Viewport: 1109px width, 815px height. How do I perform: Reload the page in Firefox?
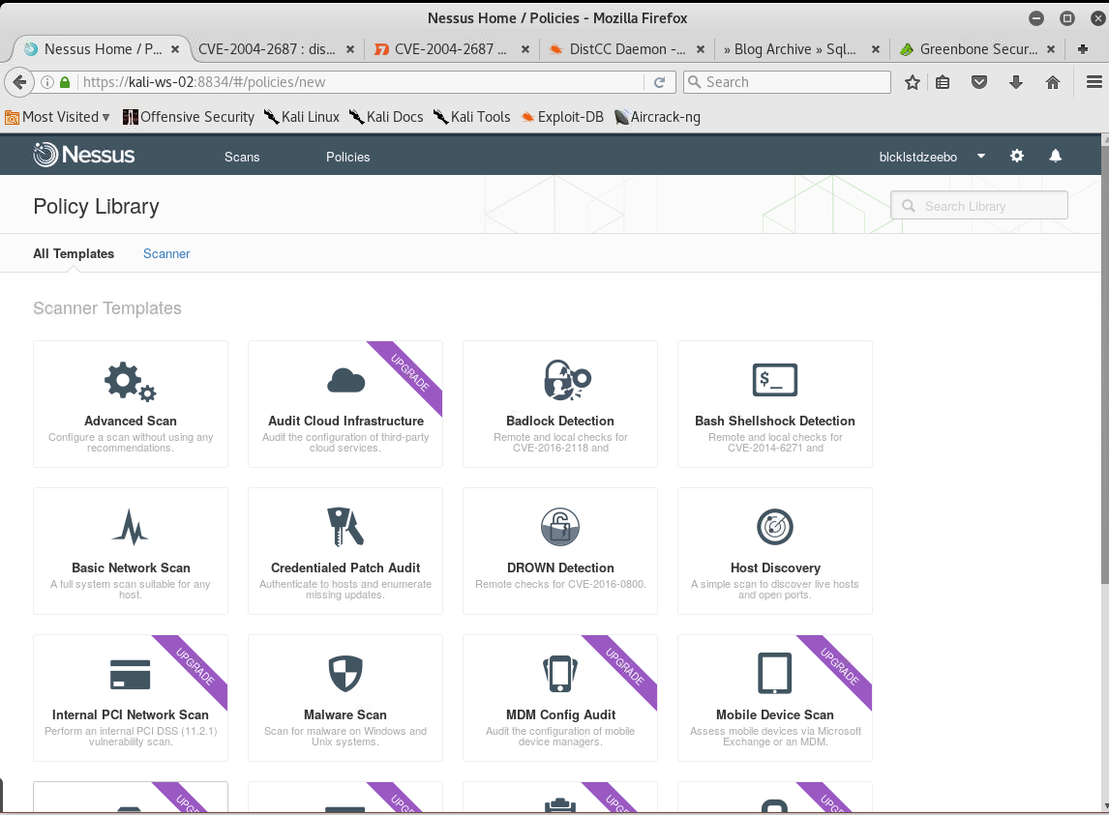(659, 82)
